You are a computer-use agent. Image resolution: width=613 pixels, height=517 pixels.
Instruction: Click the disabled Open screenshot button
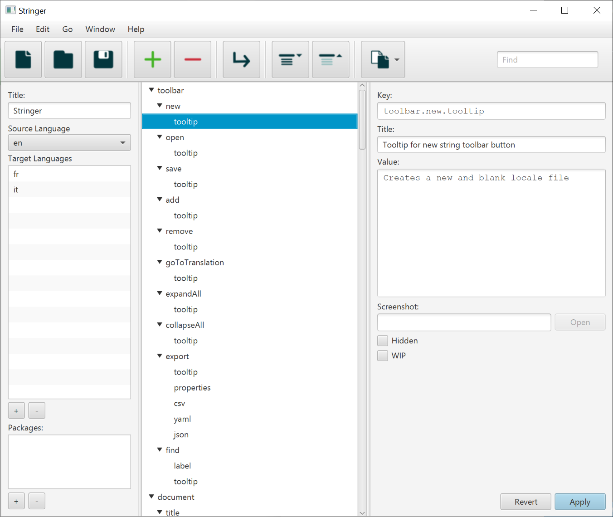[x=580, y=322]
